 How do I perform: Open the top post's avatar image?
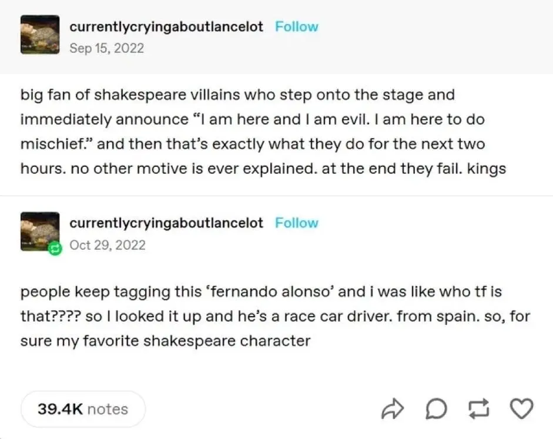click(40, 35)
